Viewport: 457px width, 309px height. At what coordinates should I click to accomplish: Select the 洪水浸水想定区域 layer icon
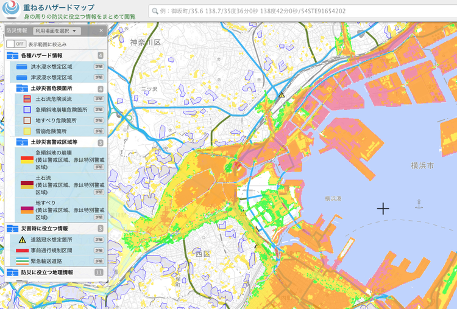pos(22,66)
